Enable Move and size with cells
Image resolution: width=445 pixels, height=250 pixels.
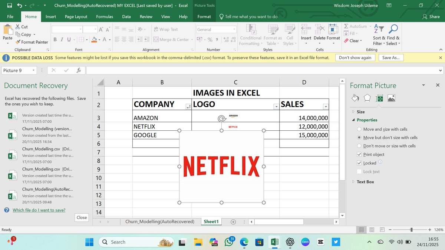coord(359,130)
